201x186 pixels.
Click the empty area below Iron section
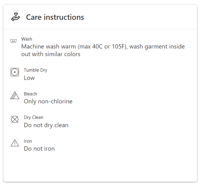tap(100, 168)
